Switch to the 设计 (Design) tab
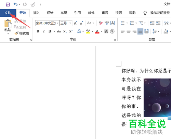The height and width of the screenshot is (139, 171). (50, 13)
